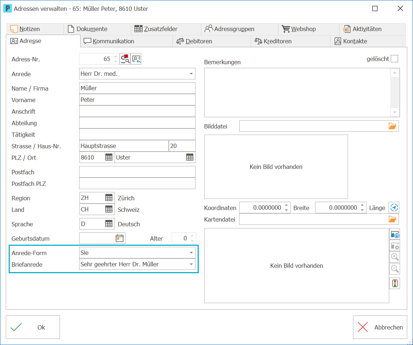Open the Geburtsdatum calendar picker

pos(120,238)
